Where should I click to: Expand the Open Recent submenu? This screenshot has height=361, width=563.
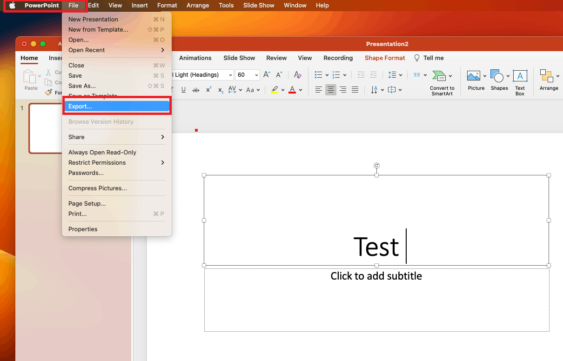(116, 50)
